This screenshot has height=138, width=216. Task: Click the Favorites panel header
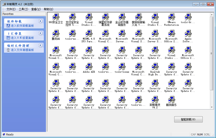[24, 14]
